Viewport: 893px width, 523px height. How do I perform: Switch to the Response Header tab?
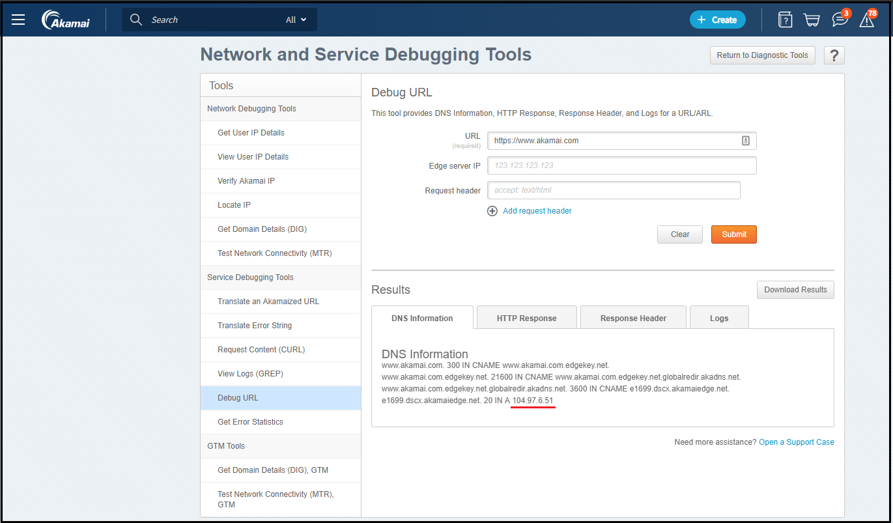coord(633,318)
